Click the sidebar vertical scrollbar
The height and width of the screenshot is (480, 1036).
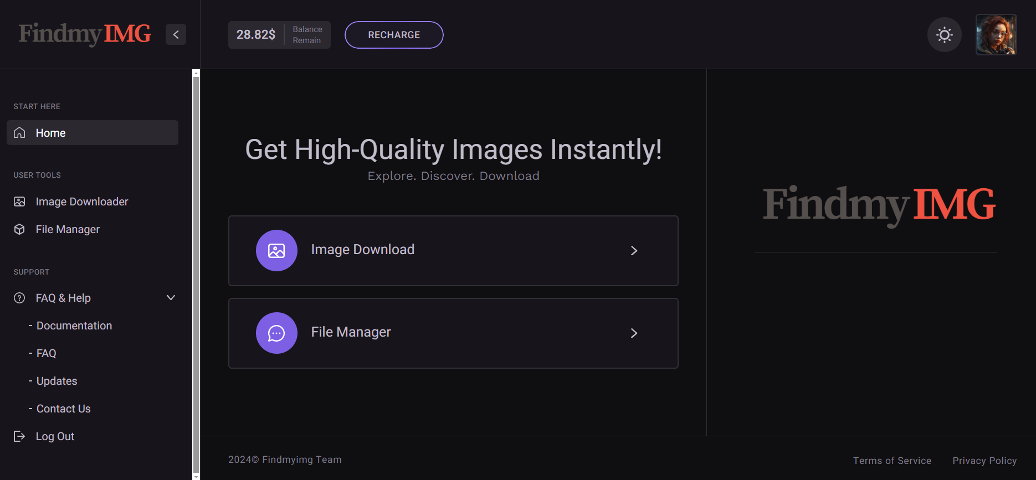coord(196,271)
